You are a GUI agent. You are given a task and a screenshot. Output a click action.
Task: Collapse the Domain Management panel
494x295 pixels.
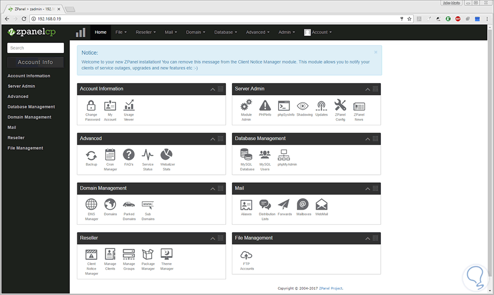tap(212, 189)
